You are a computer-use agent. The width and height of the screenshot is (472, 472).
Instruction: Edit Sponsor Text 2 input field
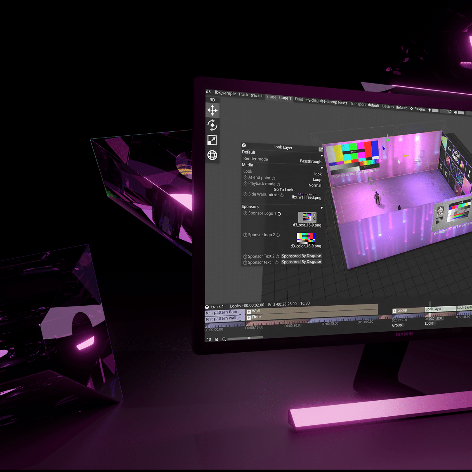click(x=301, y=256)
